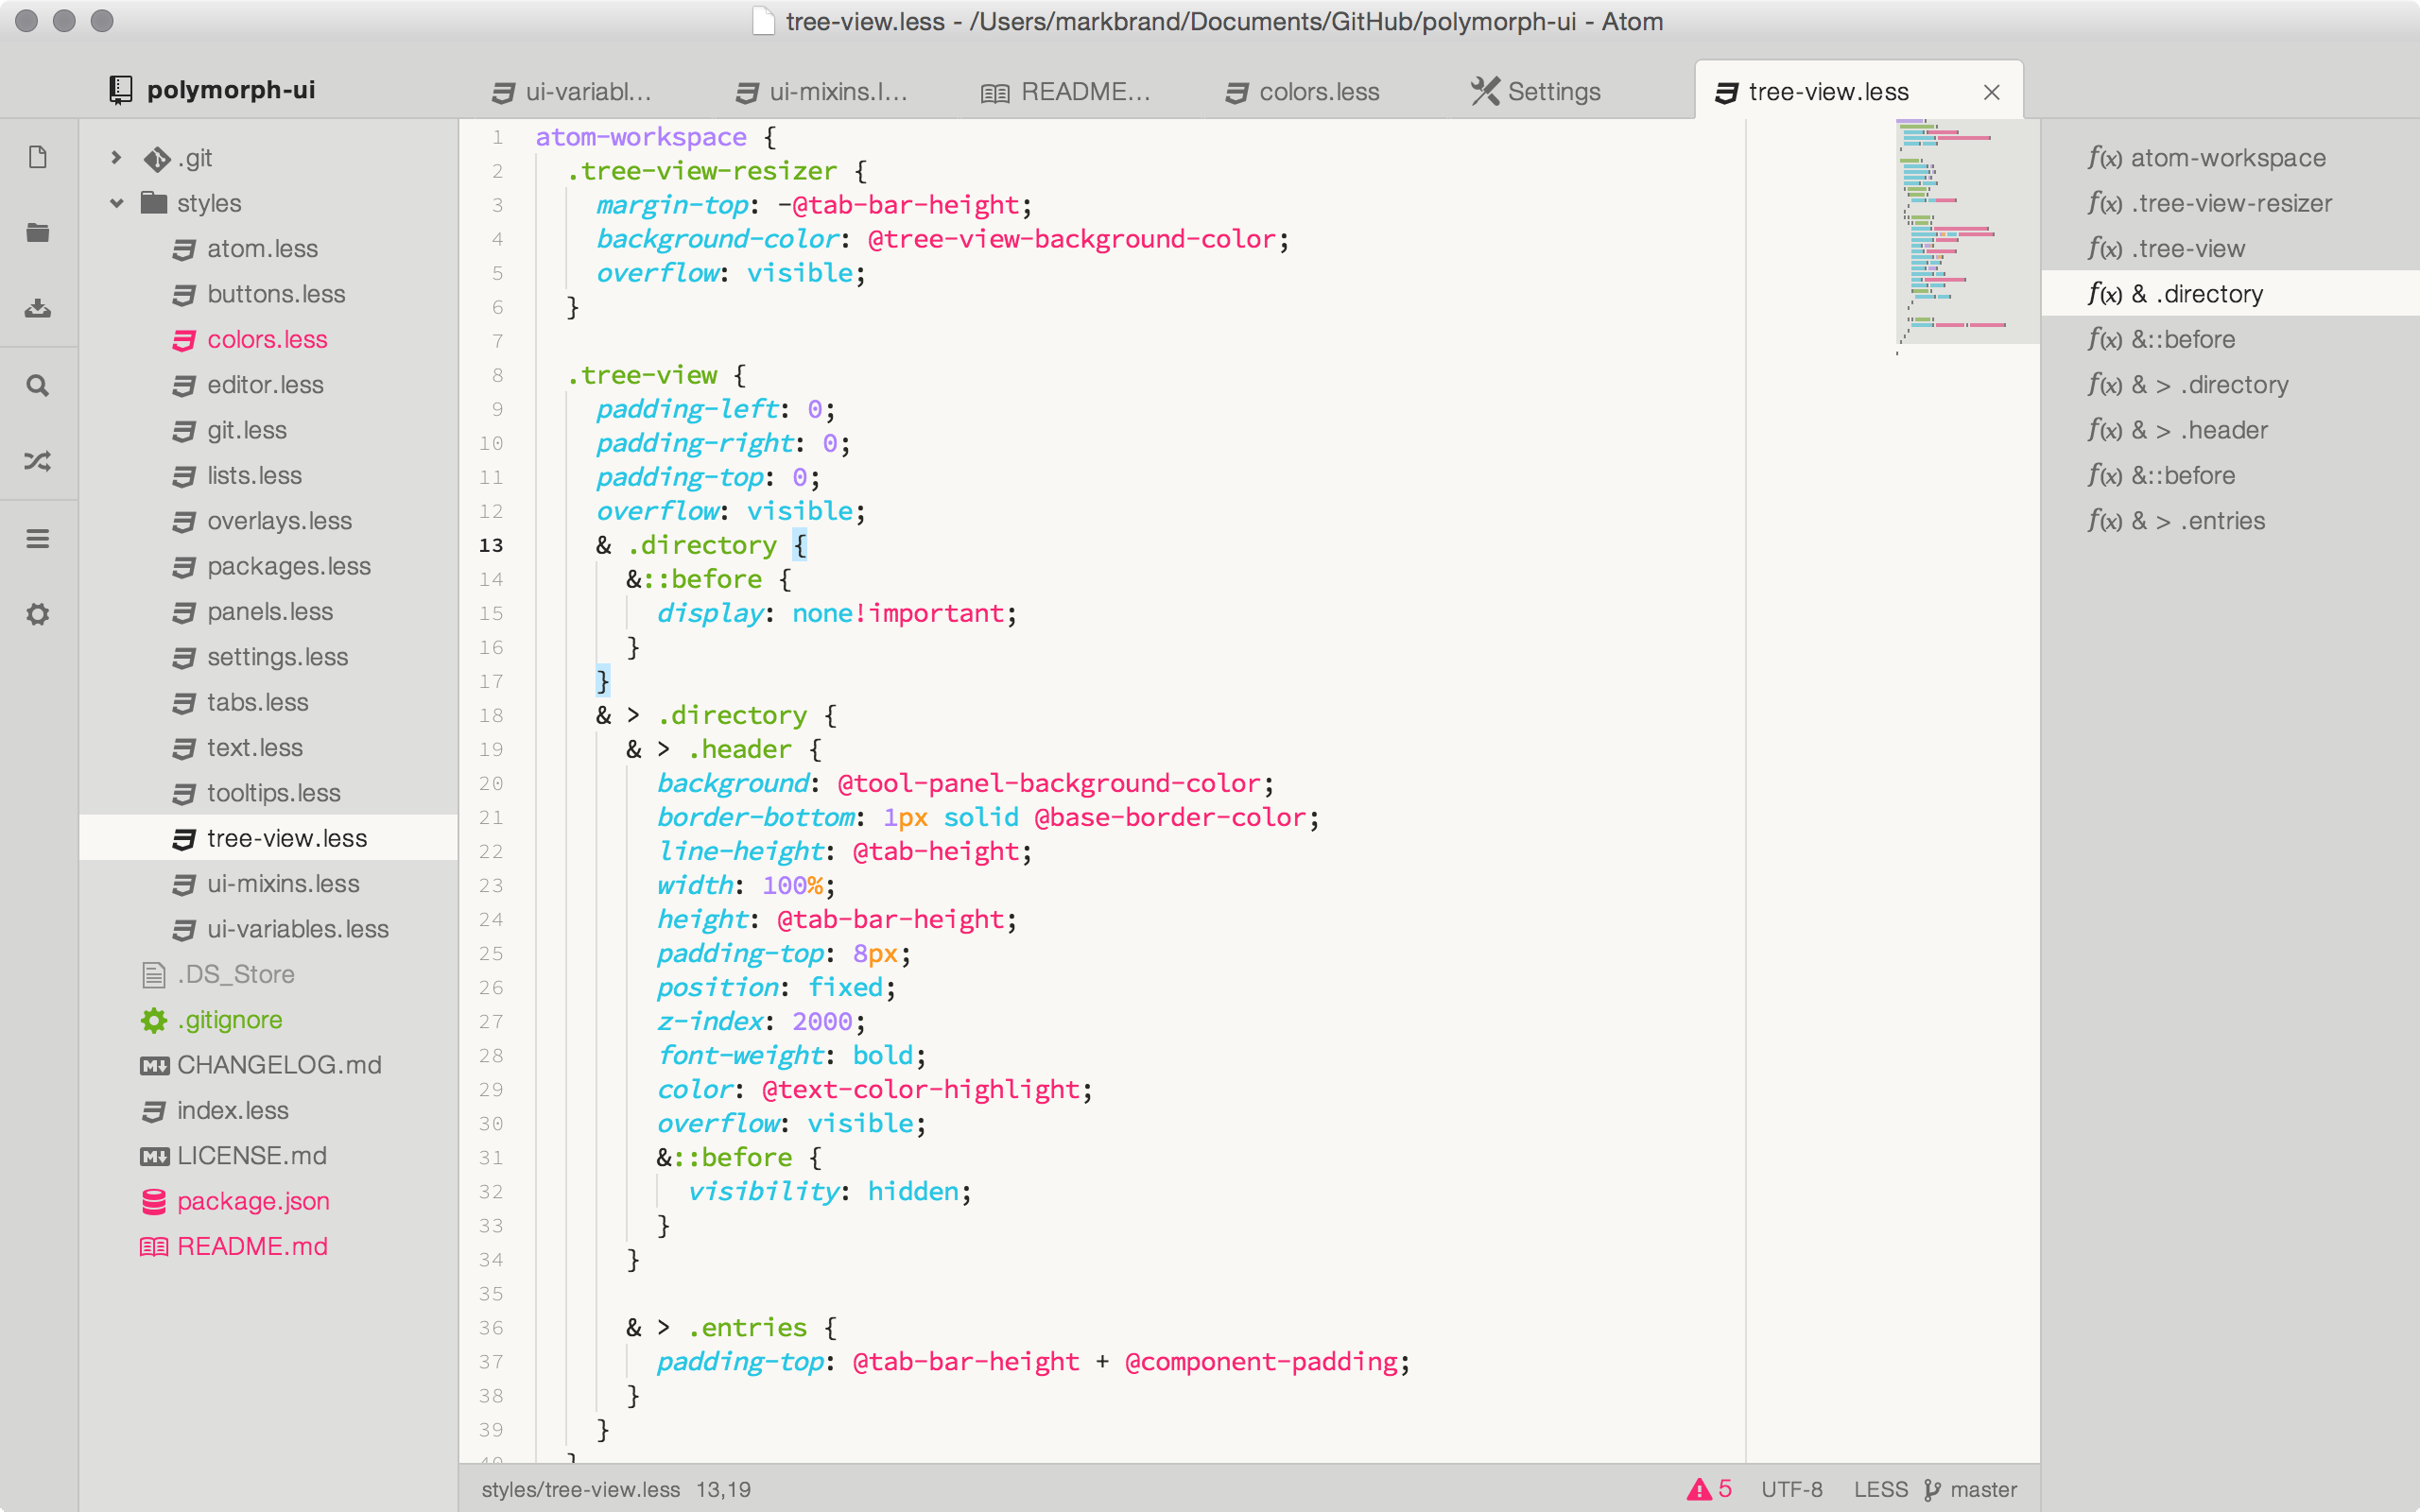Open the gear settings icon in sidebar
Screen dimensions: 2420x1512
tap(38, 614)
